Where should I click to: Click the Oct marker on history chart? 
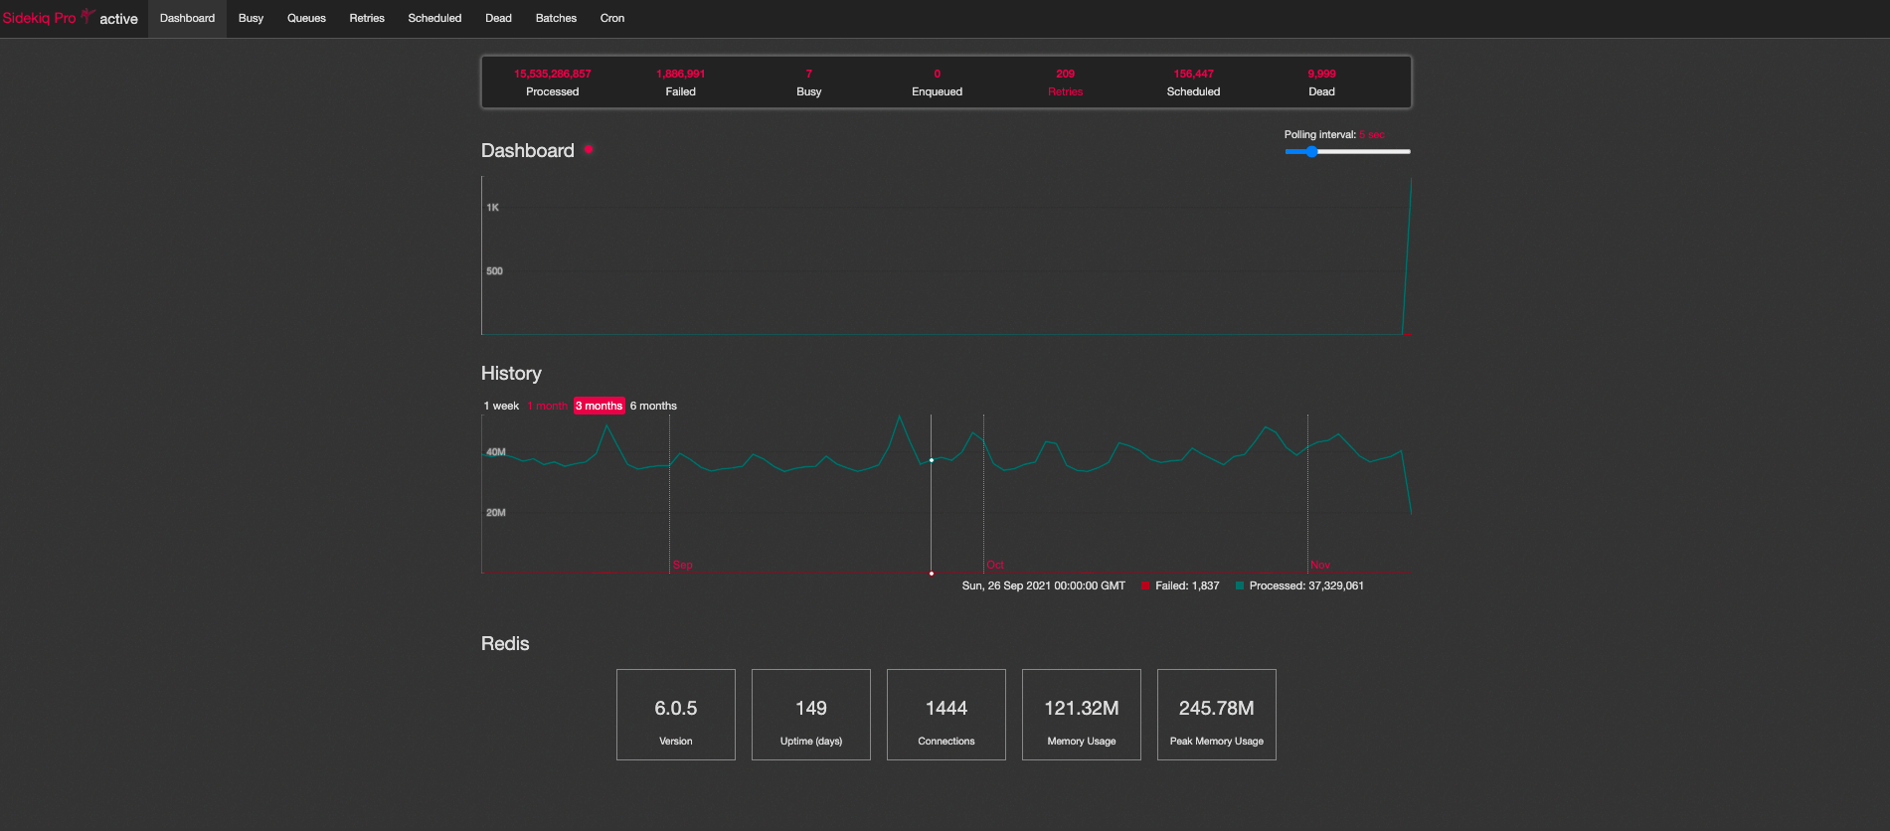click(x=995, y=565)
